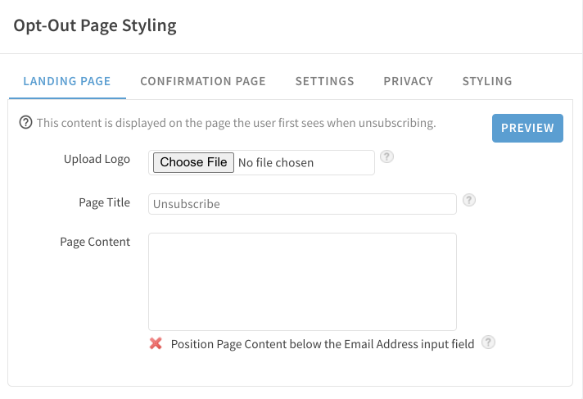Click the 'No file chosen' text
The image size is (583, 399).
276,163
